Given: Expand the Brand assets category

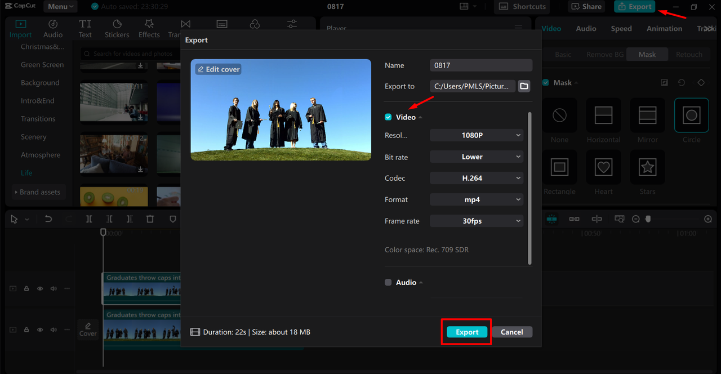Looking at the screenshot, I should point(39,192).
